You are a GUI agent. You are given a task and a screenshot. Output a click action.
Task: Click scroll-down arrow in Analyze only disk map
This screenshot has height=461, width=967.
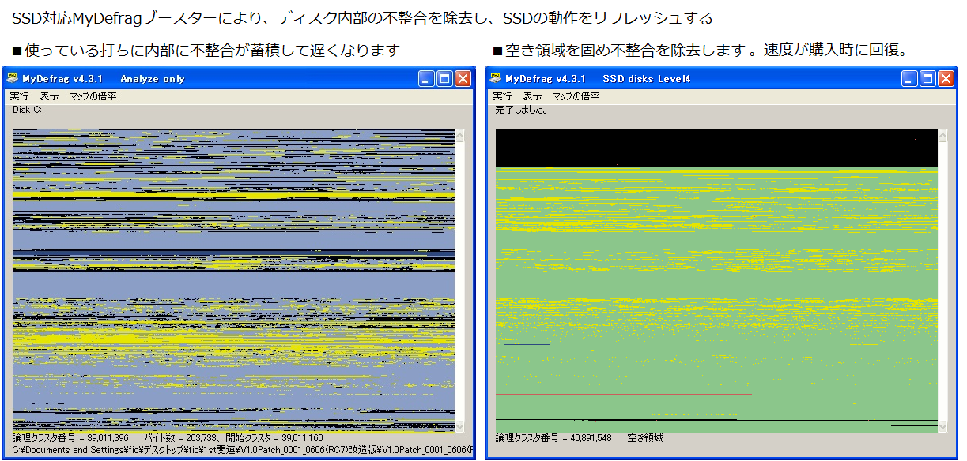[459, 426]
